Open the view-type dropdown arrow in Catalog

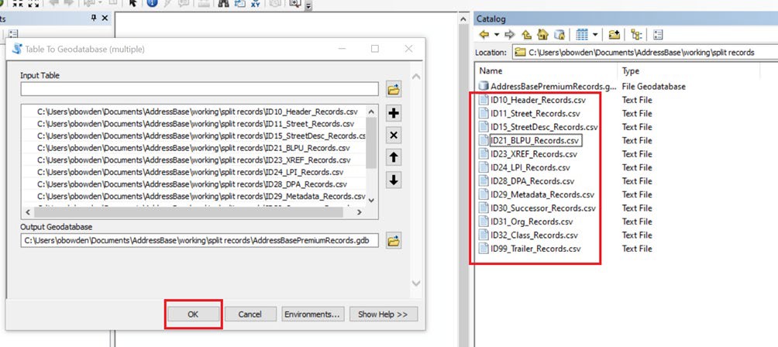tap(594, 35)
